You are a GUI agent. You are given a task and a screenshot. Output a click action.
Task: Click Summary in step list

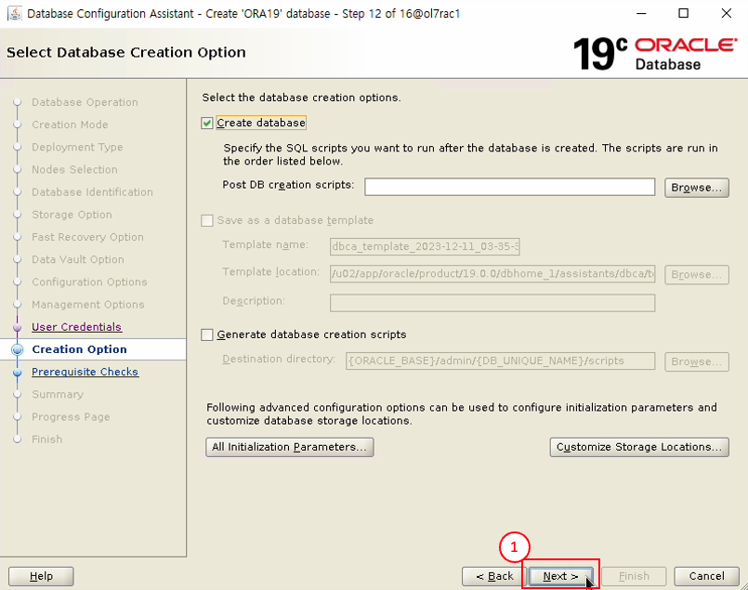pos(58,395)
